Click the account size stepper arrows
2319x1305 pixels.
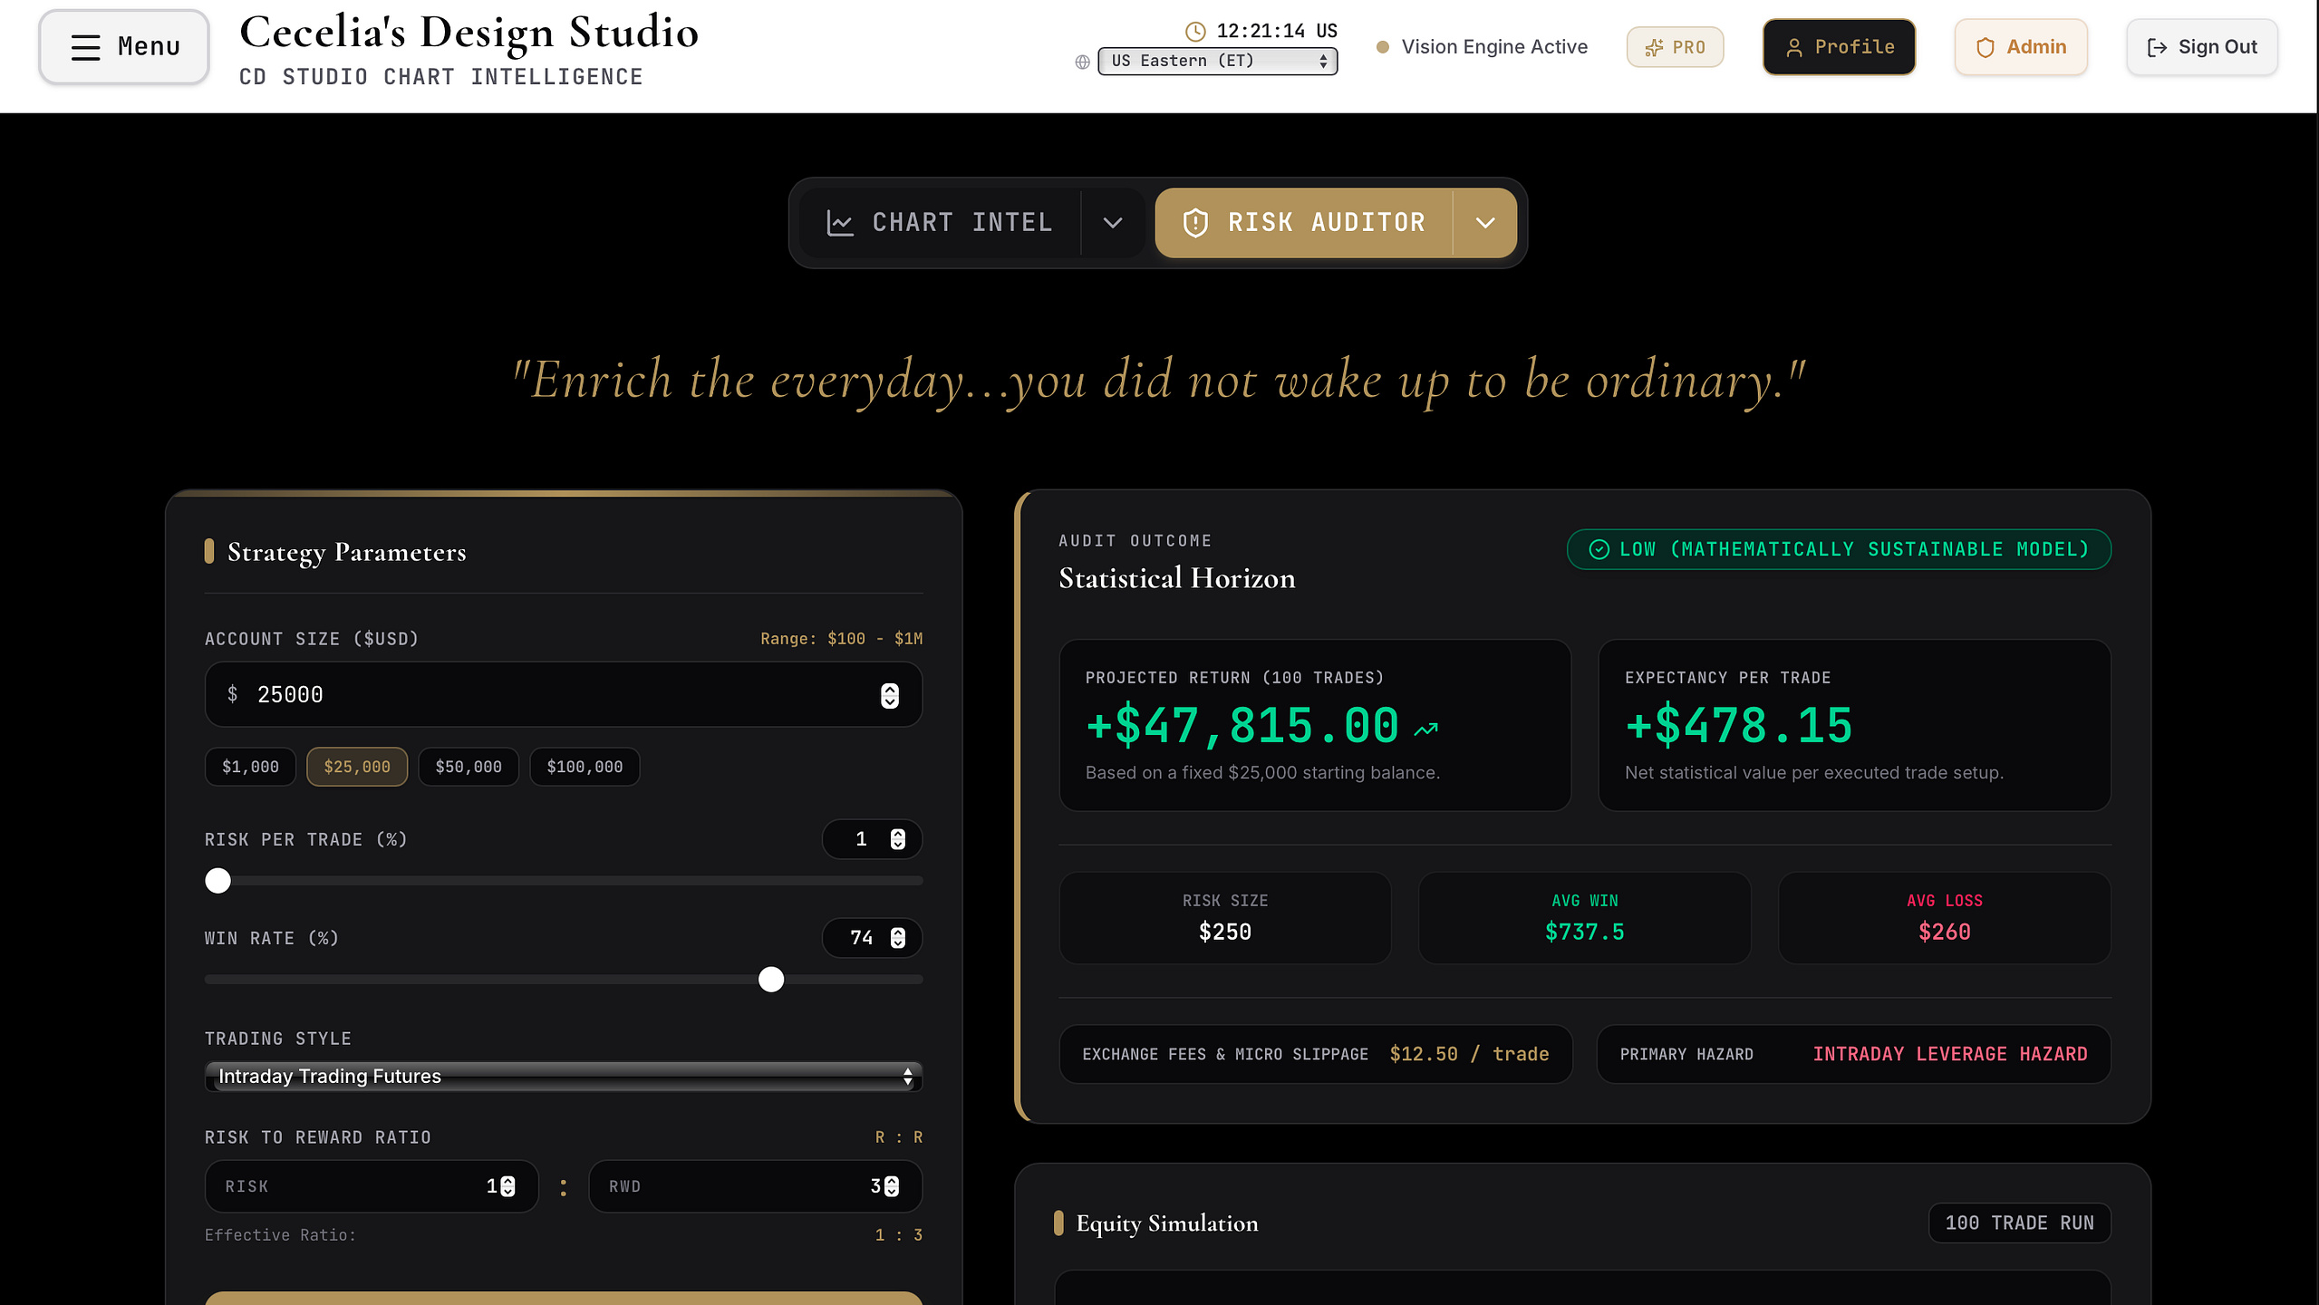(x=890, y=695)
